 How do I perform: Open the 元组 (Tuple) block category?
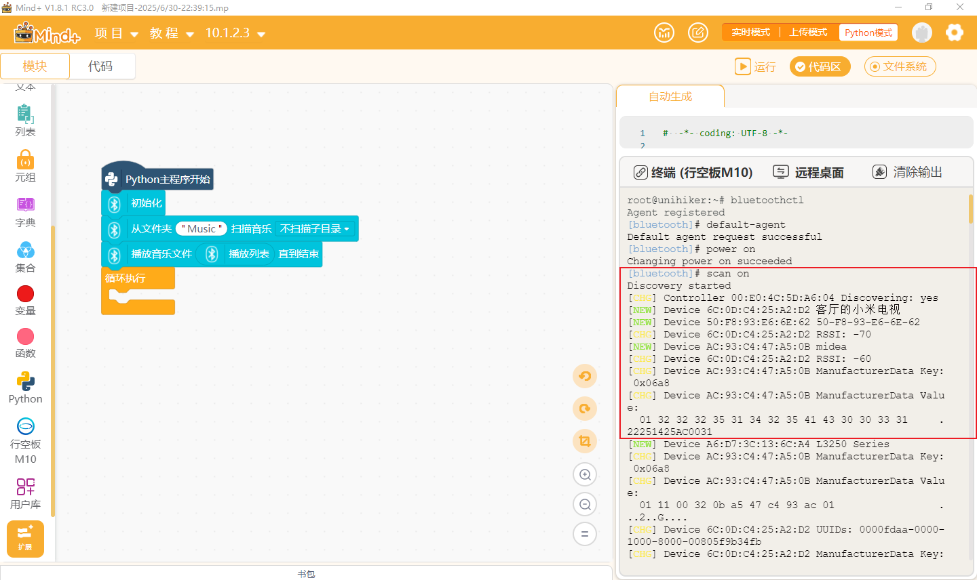tap(25, 166)
